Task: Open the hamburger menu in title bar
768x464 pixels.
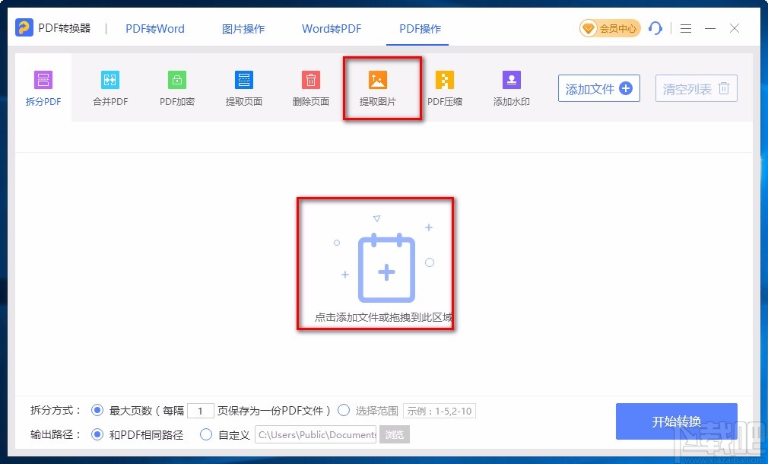Action: [x=685, y=28]
